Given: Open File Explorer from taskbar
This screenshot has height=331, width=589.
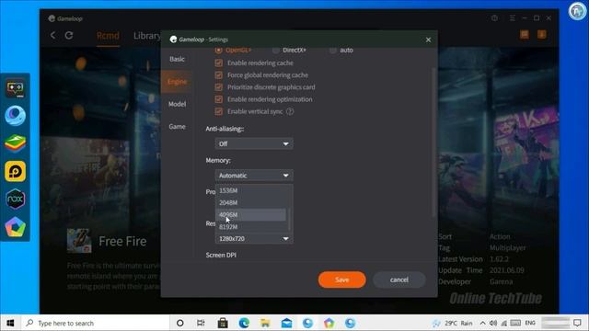Looking at the screenshot, I should coord(265,323).
